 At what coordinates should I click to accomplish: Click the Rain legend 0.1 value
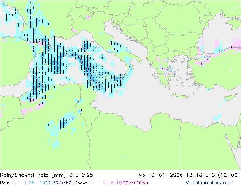pyautogui.click(x=16, y=183)
